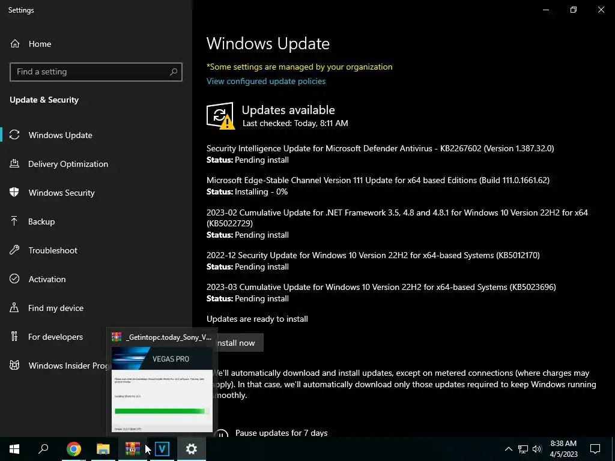Open WinRAR from the taskbar
This screenshot has width=615, height=461.
pyautogui.click(x=133, y=449)
